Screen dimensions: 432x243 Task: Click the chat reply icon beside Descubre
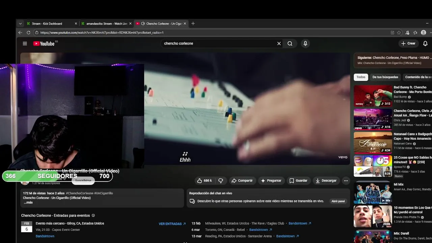pyautogui.click(x=192, y=201)
